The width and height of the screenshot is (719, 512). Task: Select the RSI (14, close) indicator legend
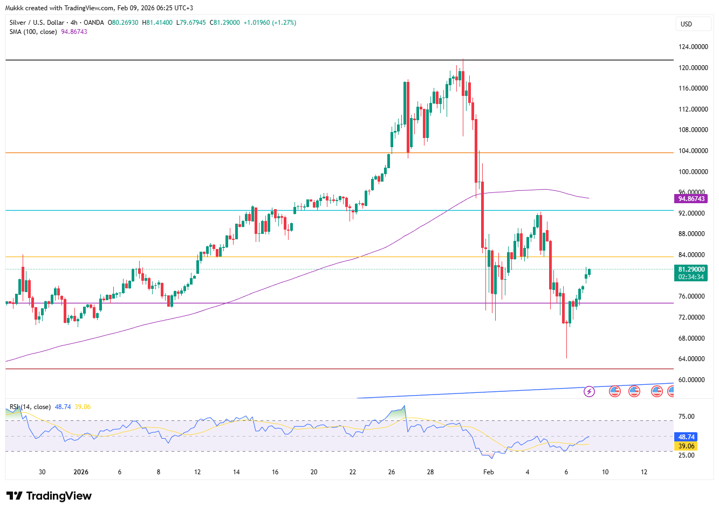click(x=30, y=407)
